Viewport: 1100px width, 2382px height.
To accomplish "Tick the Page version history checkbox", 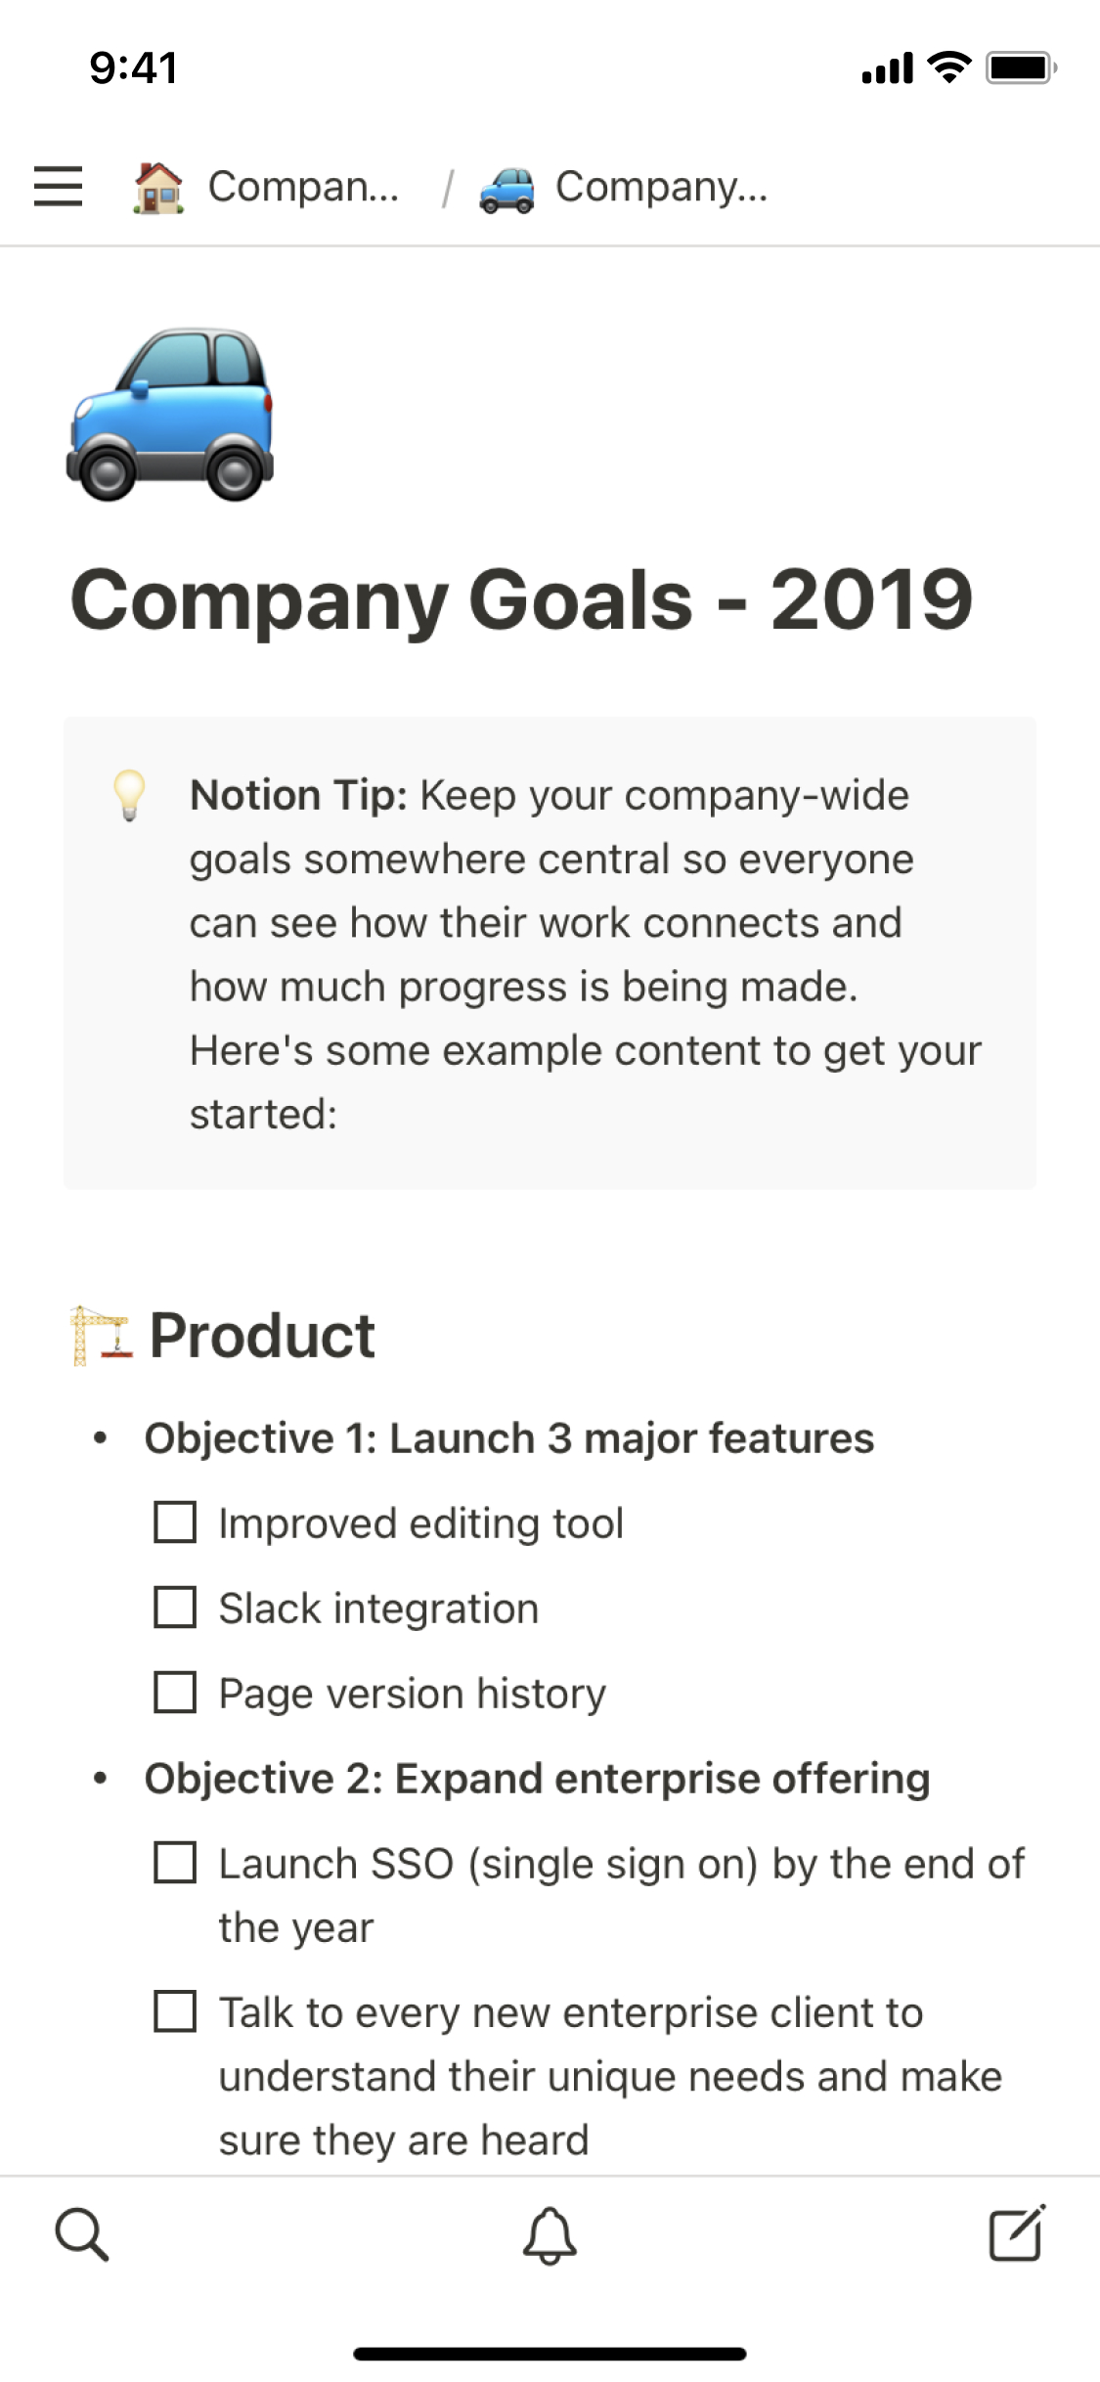I will (175, 1693).
